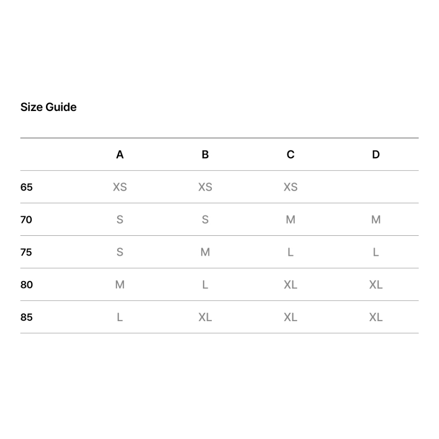The image size is (439, 439).
Task: Select XL cell for 80 C
Action: 291,285
